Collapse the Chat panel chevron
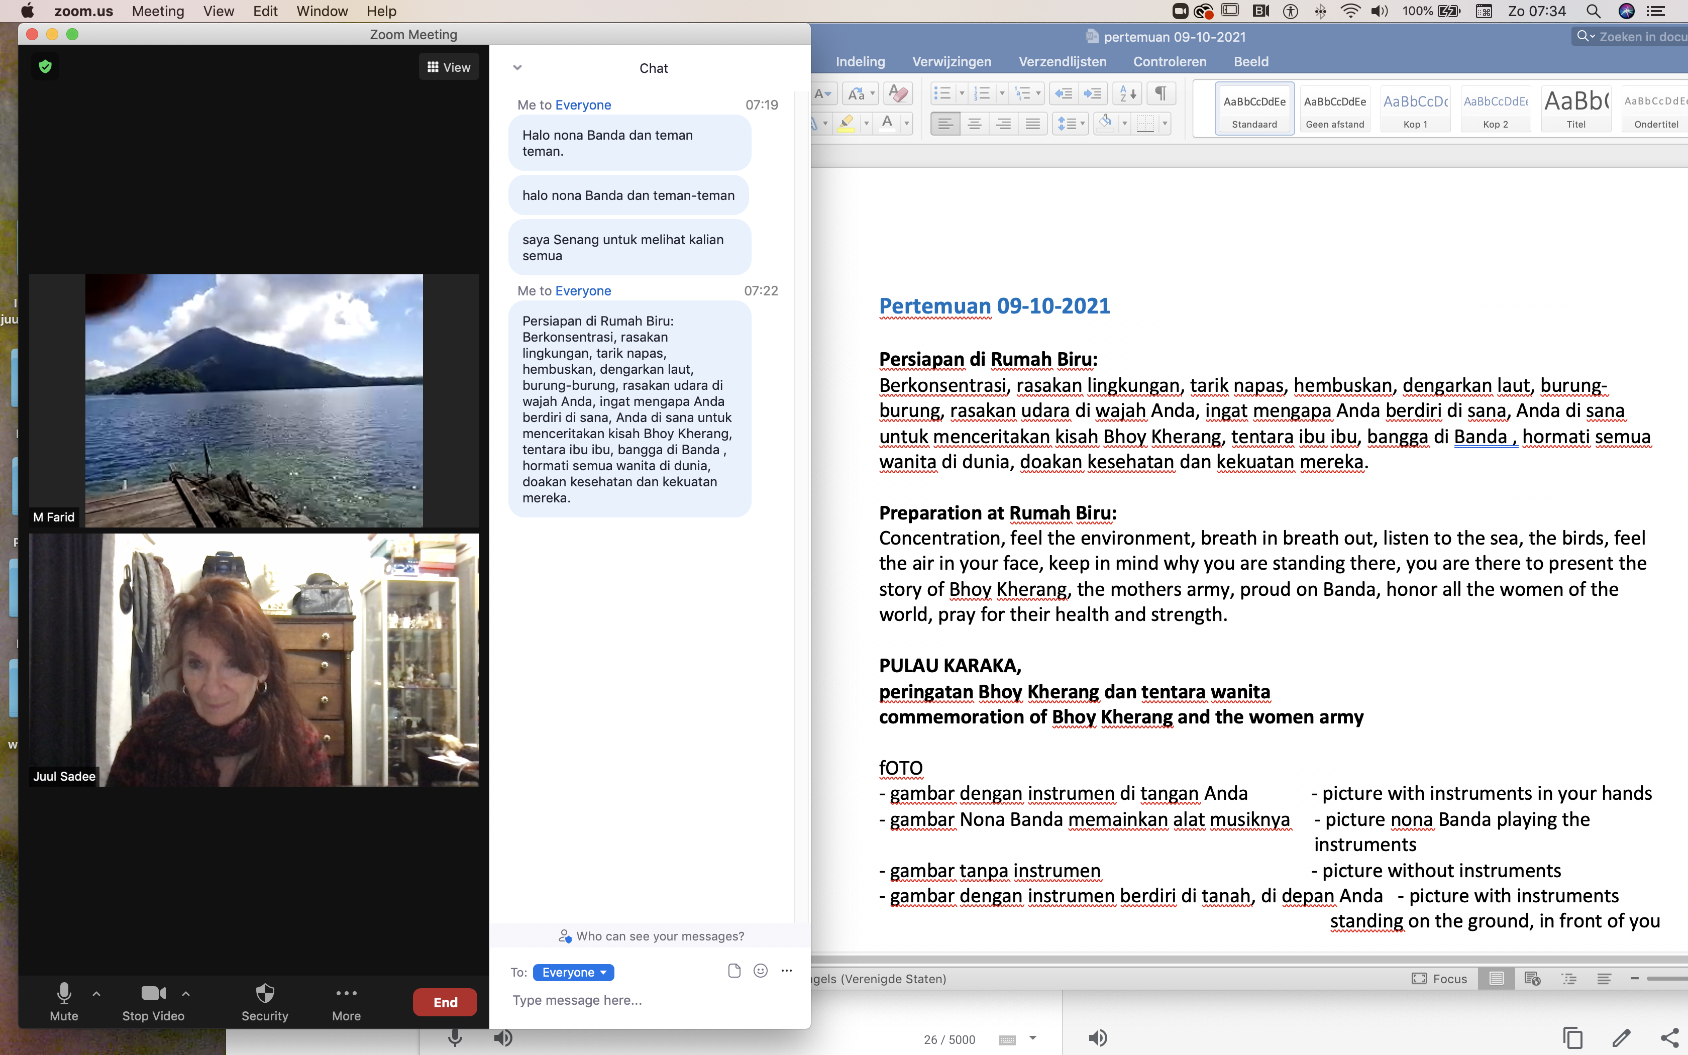Viewport: 1688px width, 1055px height. click(x=517, y=68)
